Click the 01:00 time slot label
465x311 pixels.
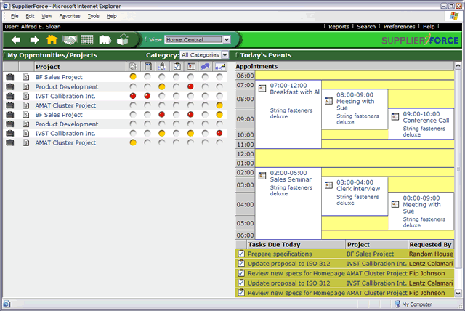point(246,163)
